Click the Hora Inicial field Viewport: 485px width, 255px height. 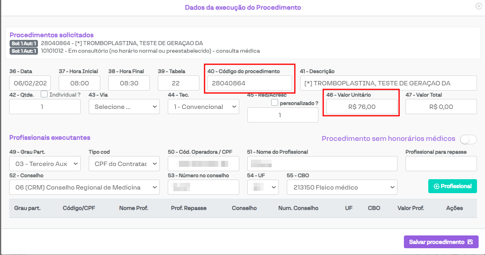point(80,83)
